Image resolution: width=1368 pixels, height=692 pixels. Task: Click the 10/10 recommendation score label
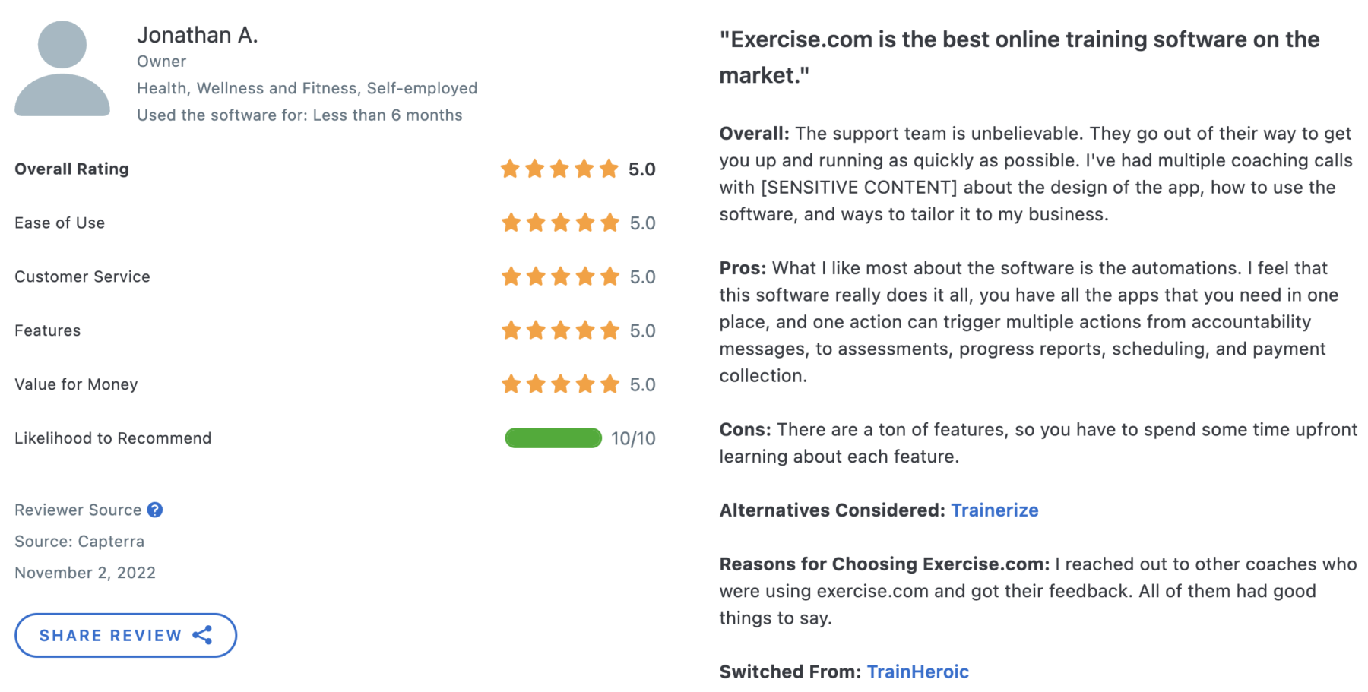click(x=633, y=438)
